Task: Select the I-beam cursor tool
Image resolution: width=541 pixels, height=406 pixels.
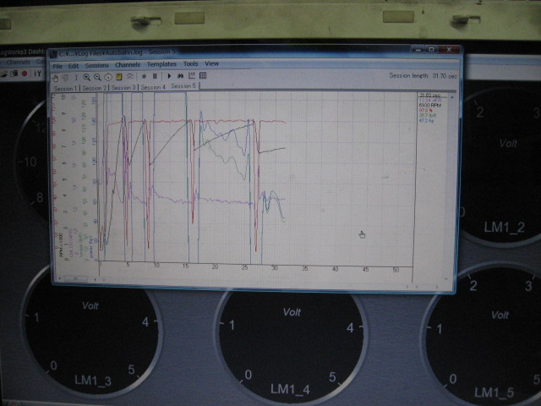Action: 76,77
